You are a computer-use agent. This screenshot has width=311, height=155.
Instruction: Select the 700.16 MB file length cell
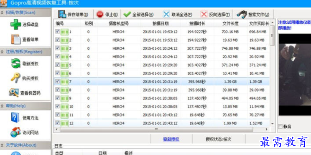point(229,32)
